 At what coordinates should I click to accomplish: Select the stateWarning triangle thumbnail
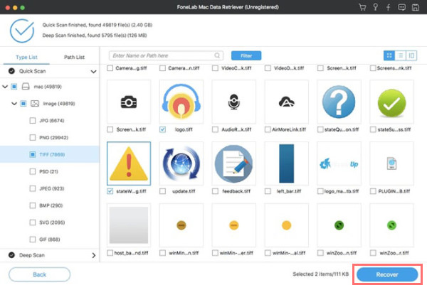tap(129, 163)
